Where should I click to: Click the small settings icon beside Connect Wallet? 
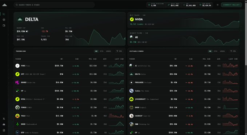(x=218, y=5)
